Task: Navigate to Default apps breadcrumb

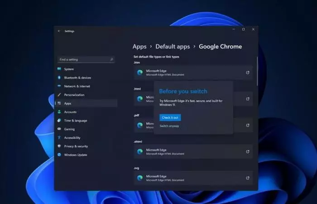Action: (x=173, y=47)
